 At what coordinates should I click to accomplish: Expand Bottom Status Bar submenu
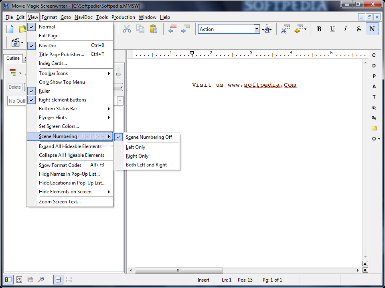click(x=70, y=109)
